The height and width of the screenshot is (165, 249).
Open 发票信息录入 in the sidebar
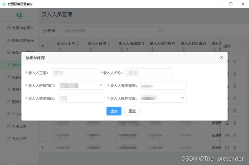tap(20, 28)
